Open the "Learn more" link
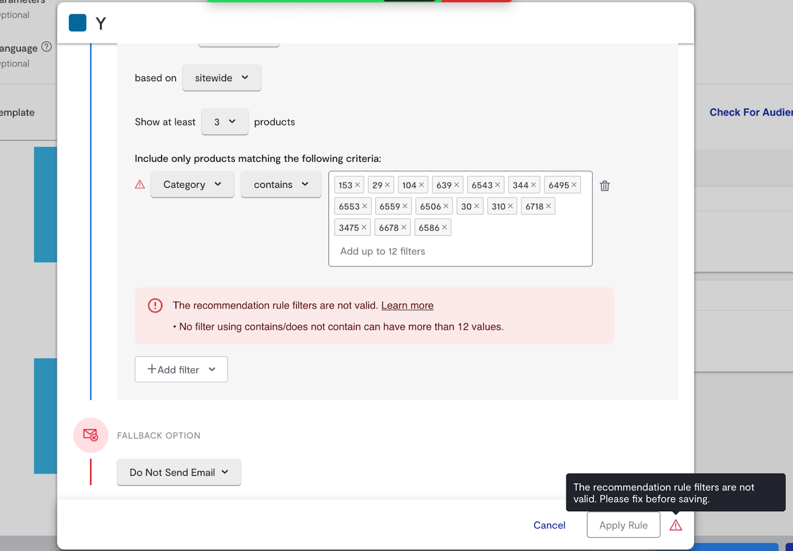 pos(407,306)
